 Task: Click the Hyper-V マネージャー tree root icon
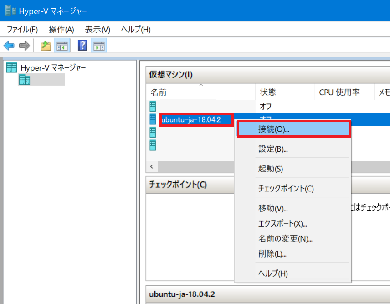[12, 67]
